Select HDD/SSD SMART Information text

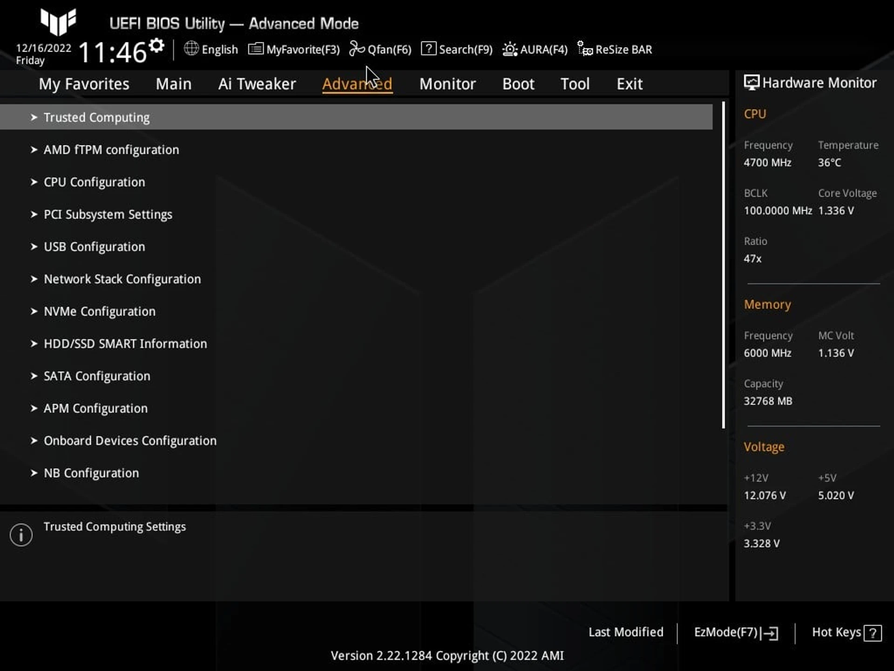[125, 344]
